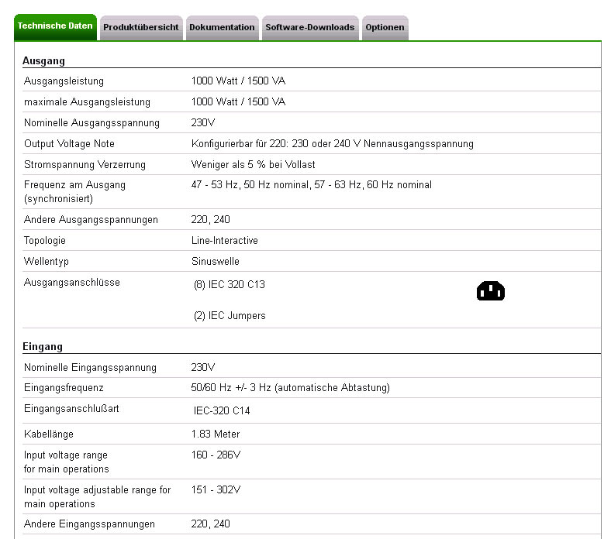Click the Ausgang section heading

coord(43,60)
